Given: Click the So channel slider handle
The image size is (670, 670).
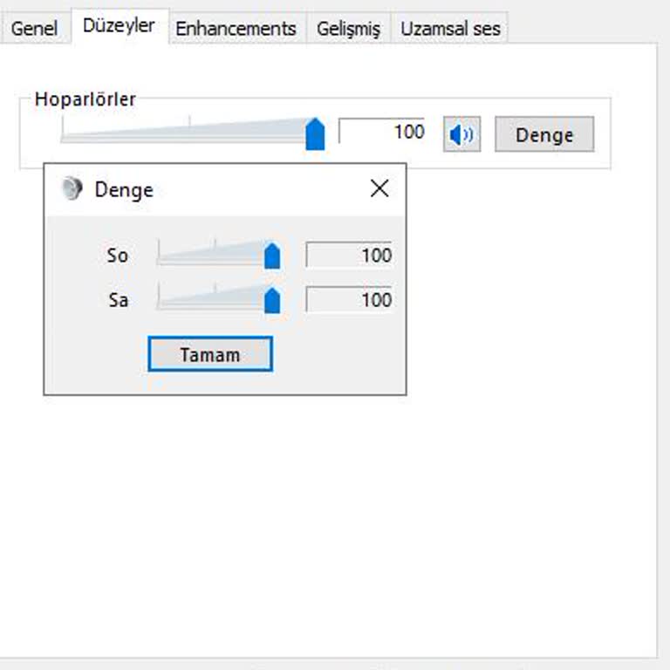Looking at the screenshot, I should [x=272, y=256].
